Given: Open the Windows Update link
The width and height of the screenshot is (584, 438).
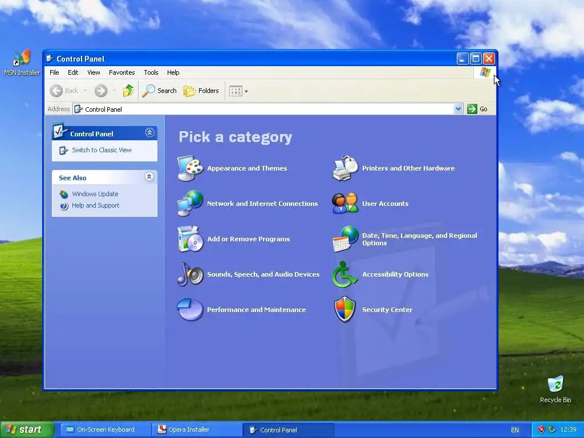Looking at the screenshot, I should click(x=95, y=194).
